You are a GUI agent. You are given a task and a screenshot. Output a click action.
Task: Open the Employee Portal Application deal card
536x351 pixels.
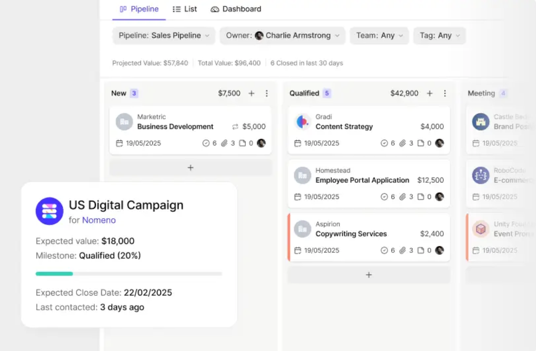[369, 184]
